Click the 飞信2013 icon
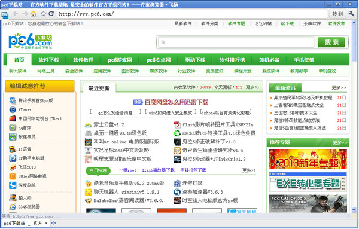Screen dimensions: 359x229 (x=13, y=167)
